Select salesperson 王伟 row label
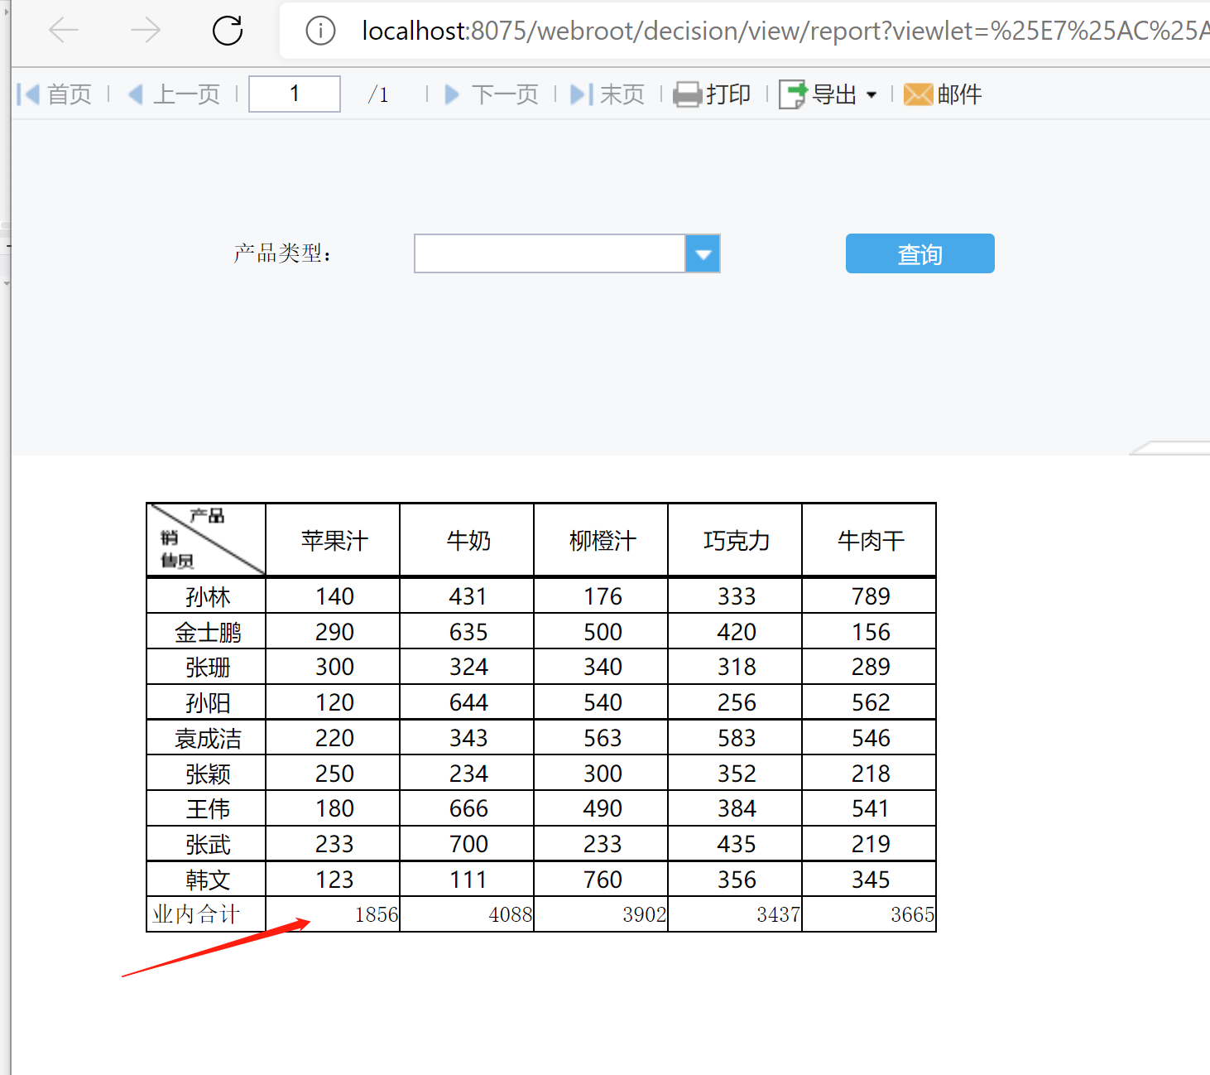Screen dimensions: 1210x1075 tap(207, 808)
